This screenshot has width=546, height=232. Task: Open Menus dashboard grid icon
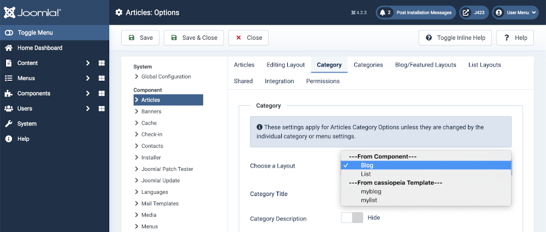(102, 78)
